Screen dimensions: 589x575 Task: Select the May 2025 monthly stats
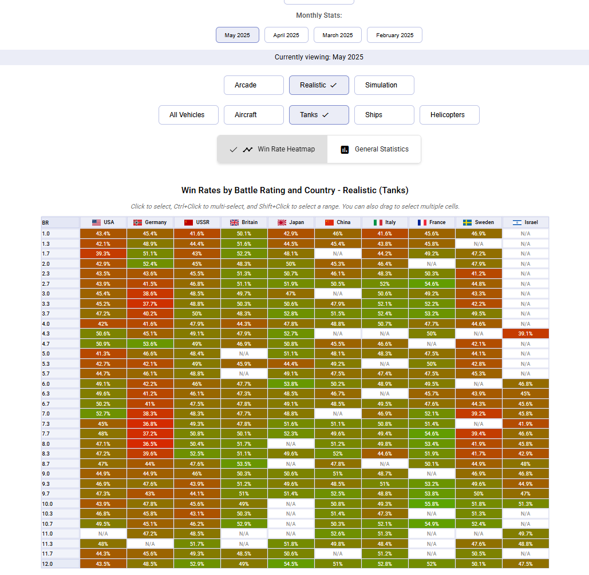coord(238,35)
